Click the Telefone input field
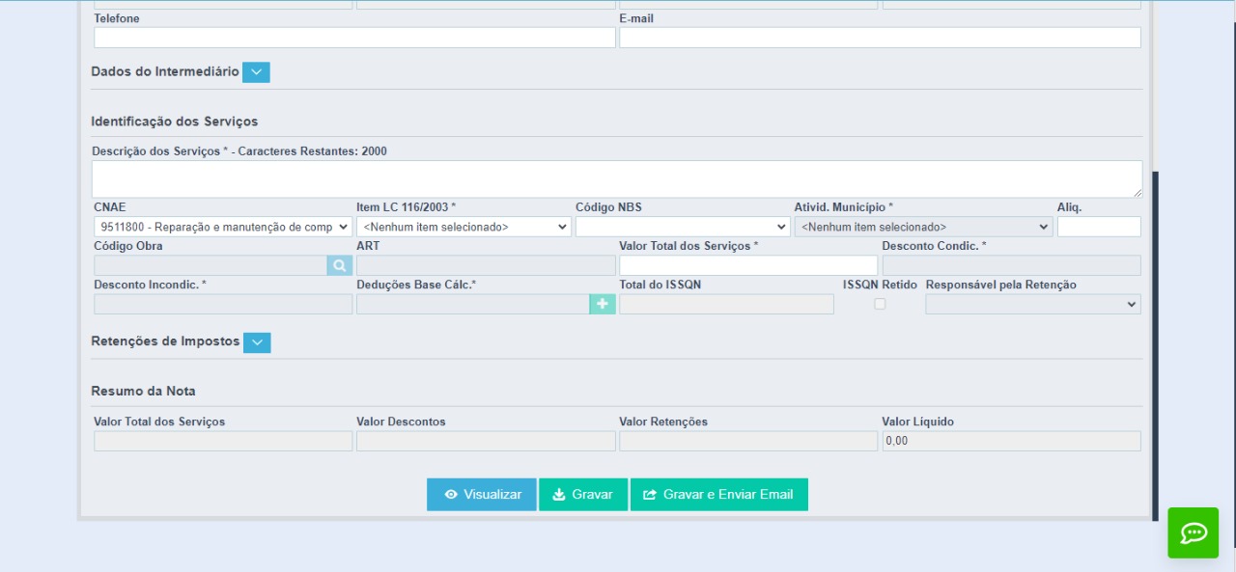 point(354,38)
